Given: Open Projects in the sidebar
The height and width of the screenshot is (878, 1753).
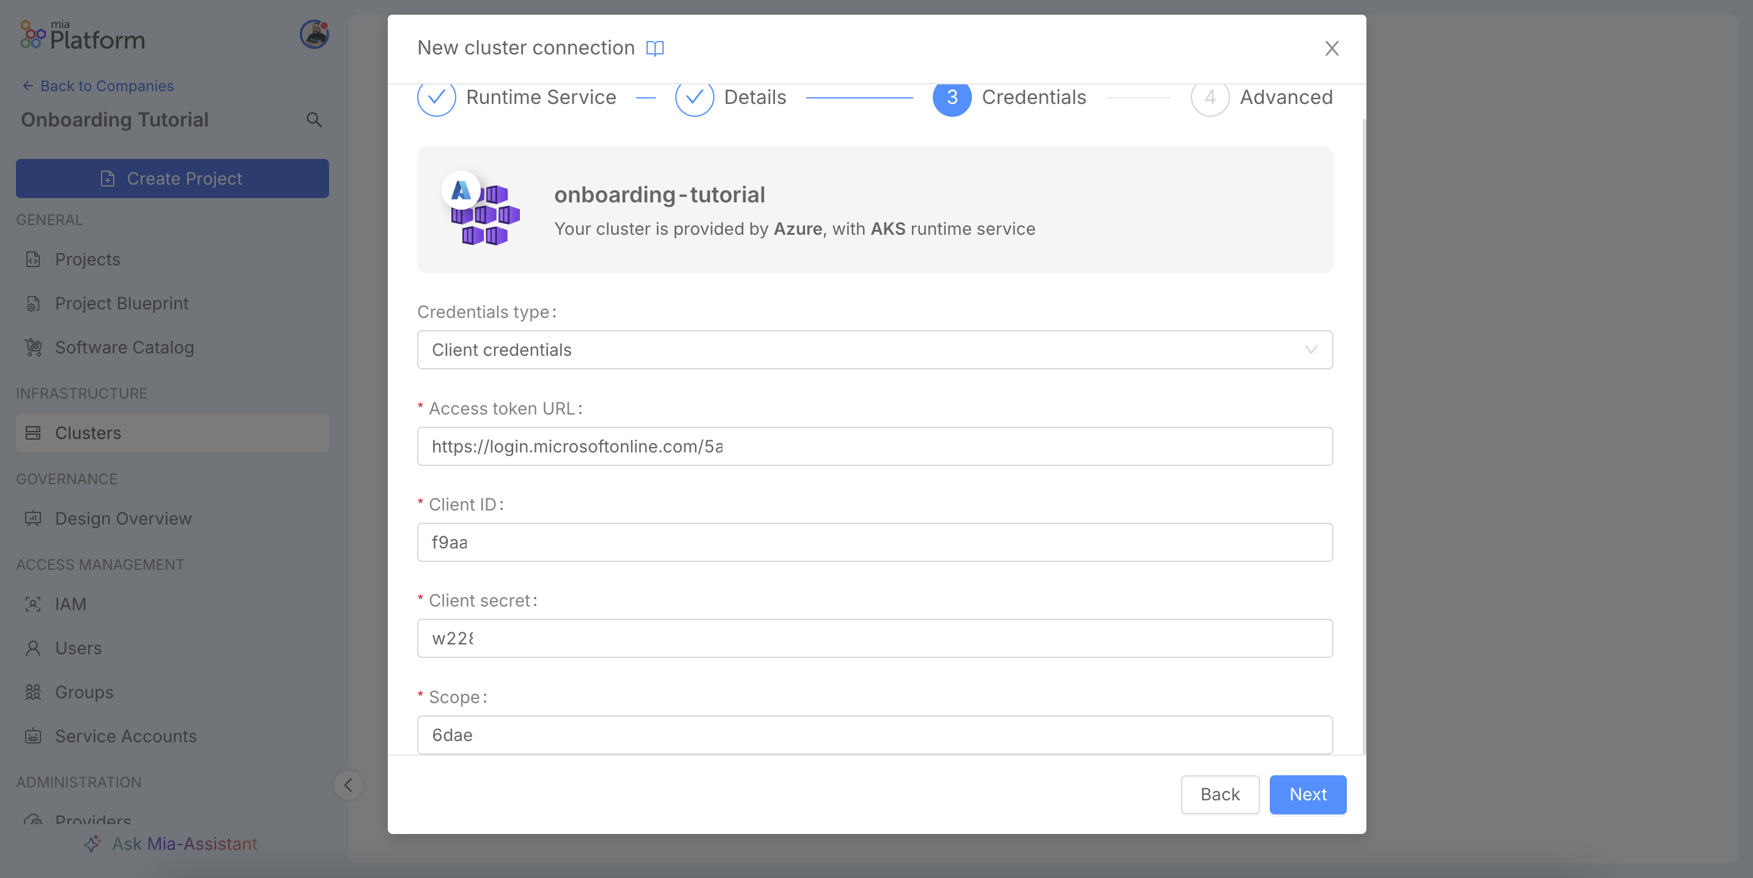Looking at the screenshot, I should point(172,259).
